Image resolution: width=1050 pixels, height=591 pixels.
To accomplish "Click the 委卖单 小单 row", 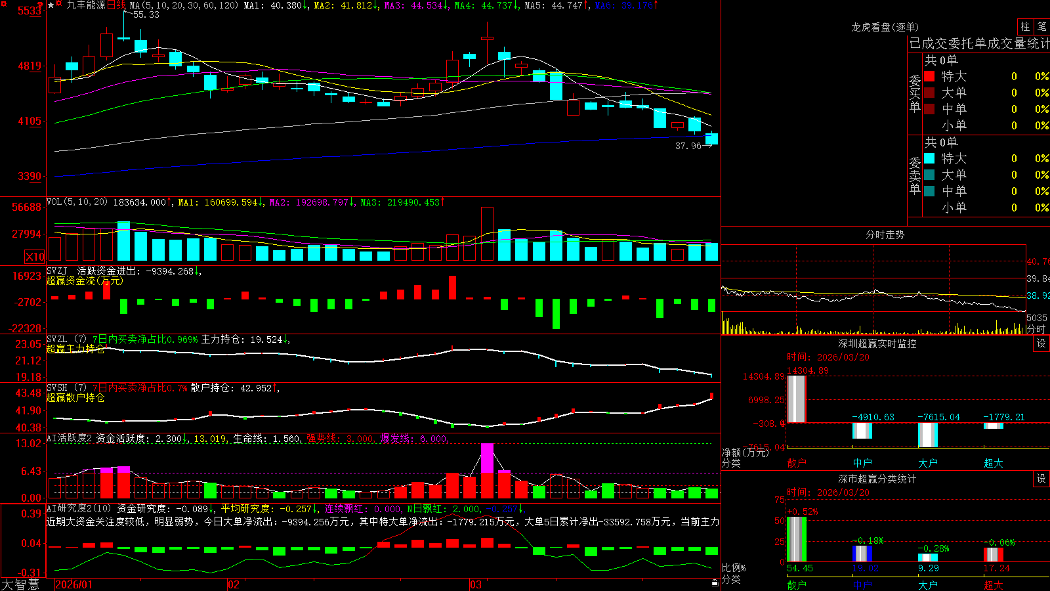I will coord(986,207).
